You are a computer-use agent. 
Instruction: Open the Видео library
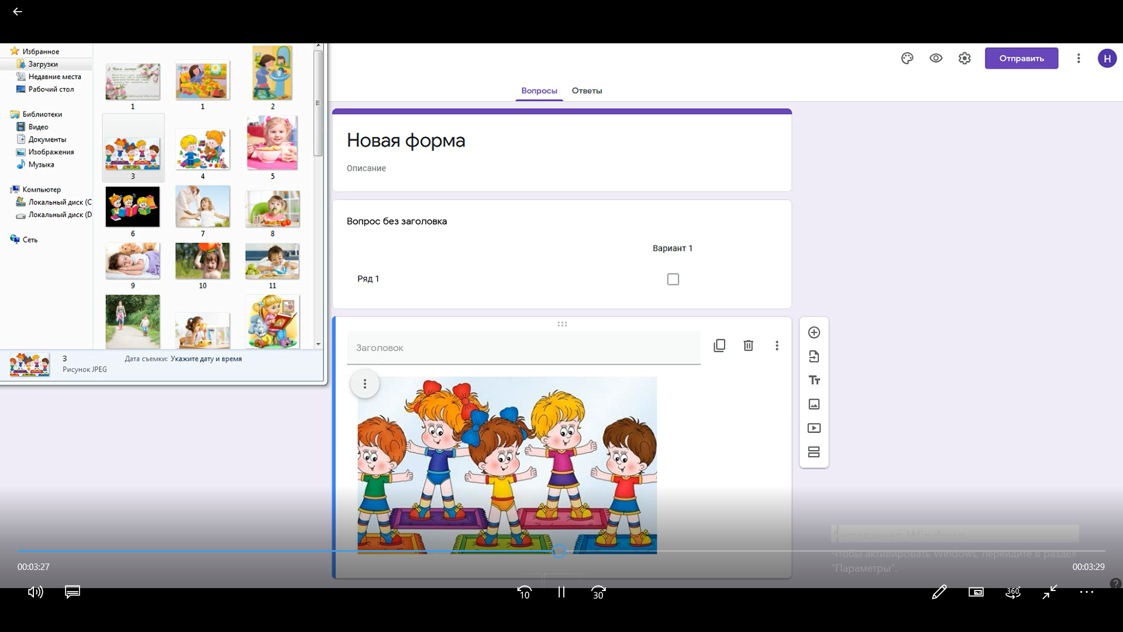[38, 127]
